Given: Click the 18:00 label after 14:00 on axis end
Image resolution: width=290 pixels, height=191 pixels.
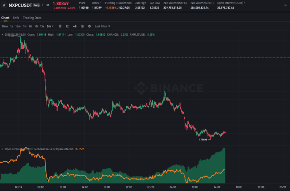Looking at the screenshot, I should click(x=239, y=187).
